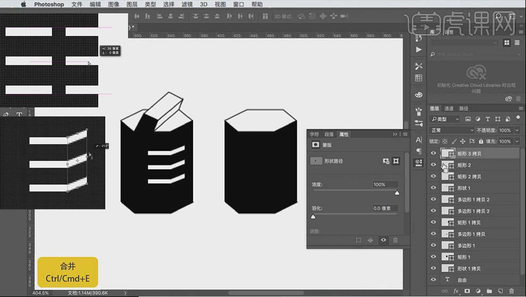Screen dimensions: 526x297
Task: Click the 羽化 value input field
Action: (385, 209)
